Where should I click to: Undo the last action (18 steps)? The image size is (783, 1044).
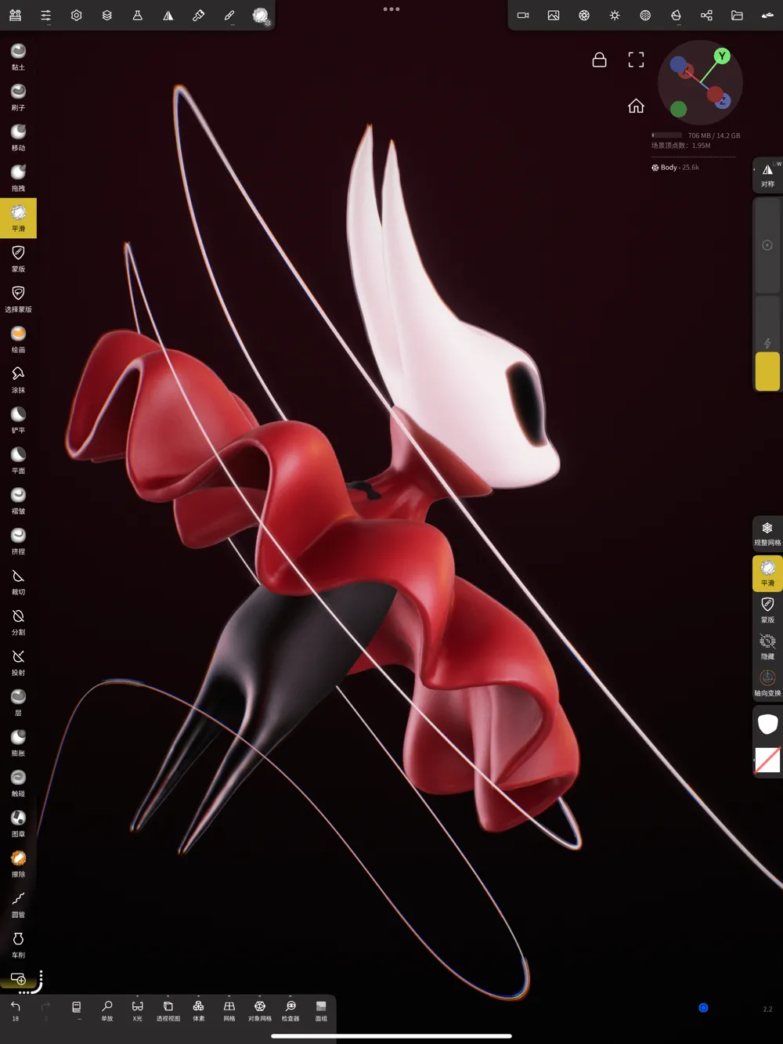click(15, 1009)
